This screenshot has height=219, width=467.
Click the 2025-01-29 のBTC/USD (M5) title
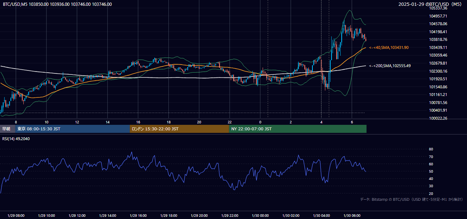(430, 4)
